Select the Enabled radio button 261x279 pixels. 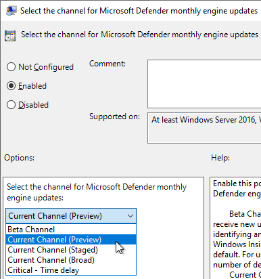(x=11, y=86)
